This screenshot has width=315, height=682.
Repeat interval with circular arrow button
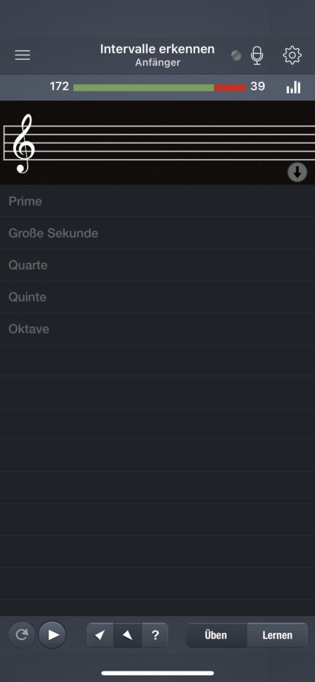[x=21, y=635]
